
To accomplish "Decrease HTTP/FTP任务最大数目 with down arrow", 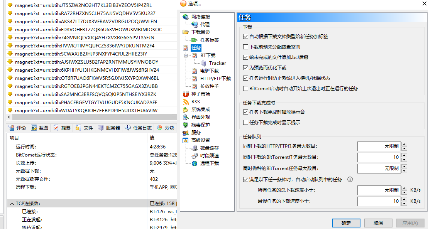I will click(404, 148).
